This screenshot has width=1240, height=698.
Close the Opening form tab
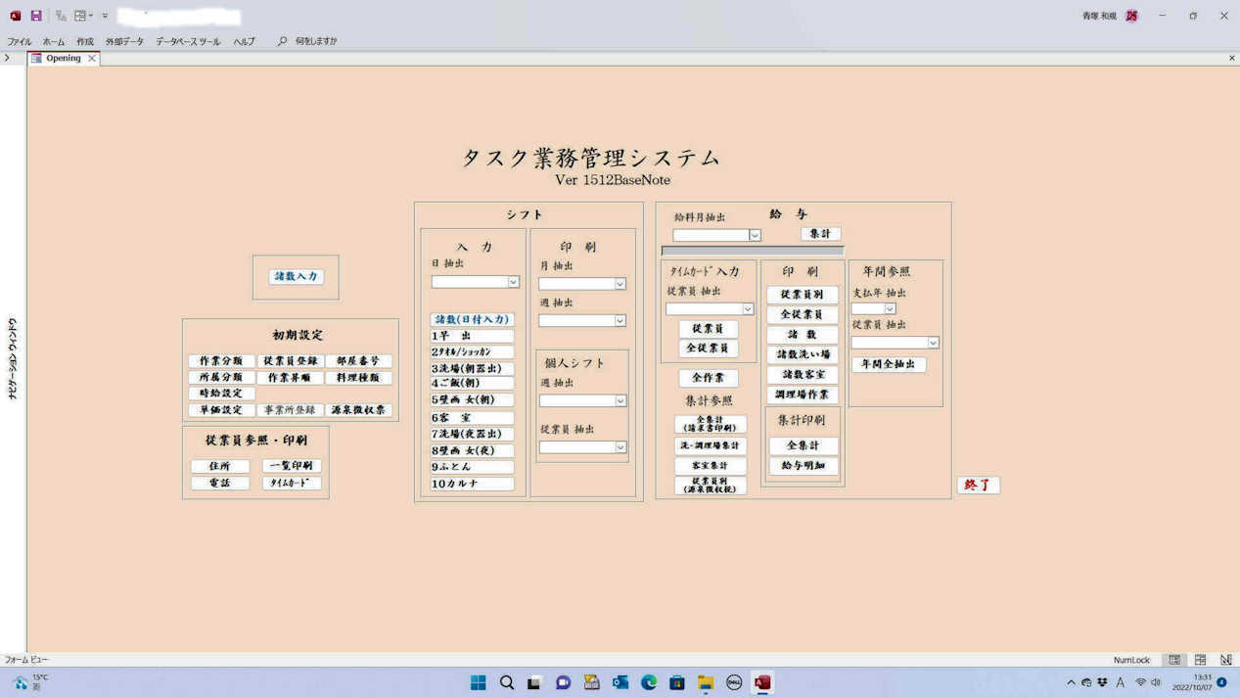pyautogui.click(x=92, y=59)
